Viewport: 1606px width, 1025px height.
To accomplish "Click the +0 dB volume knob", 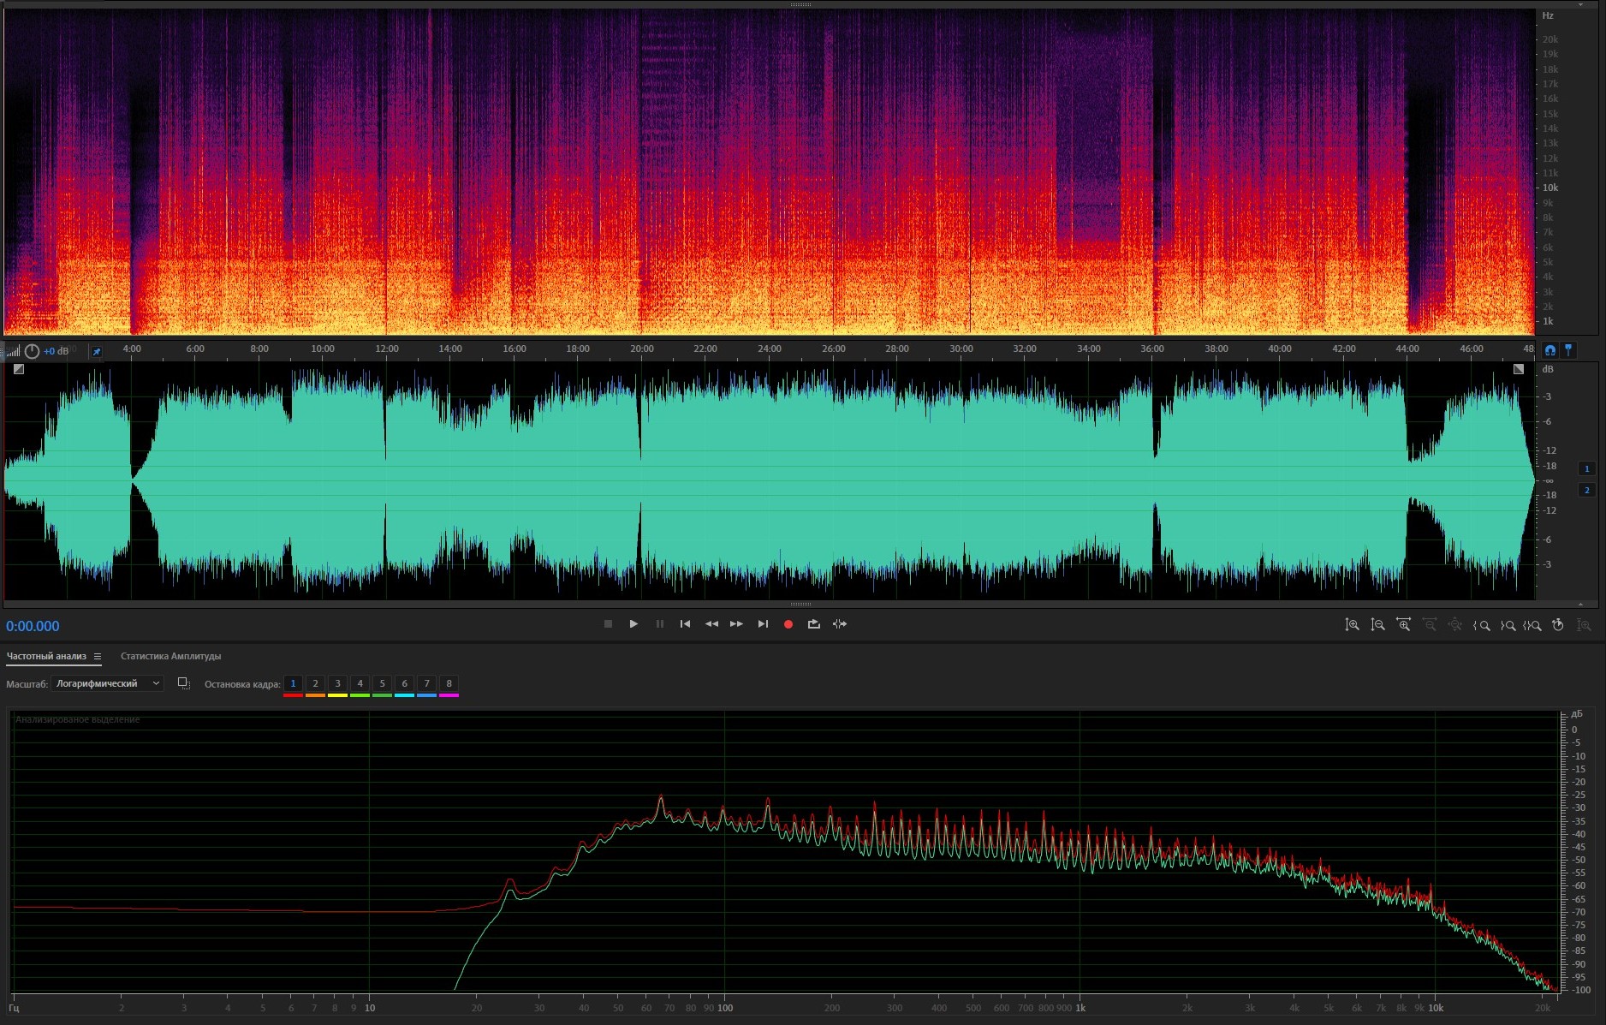I will [x=32, y=351].
